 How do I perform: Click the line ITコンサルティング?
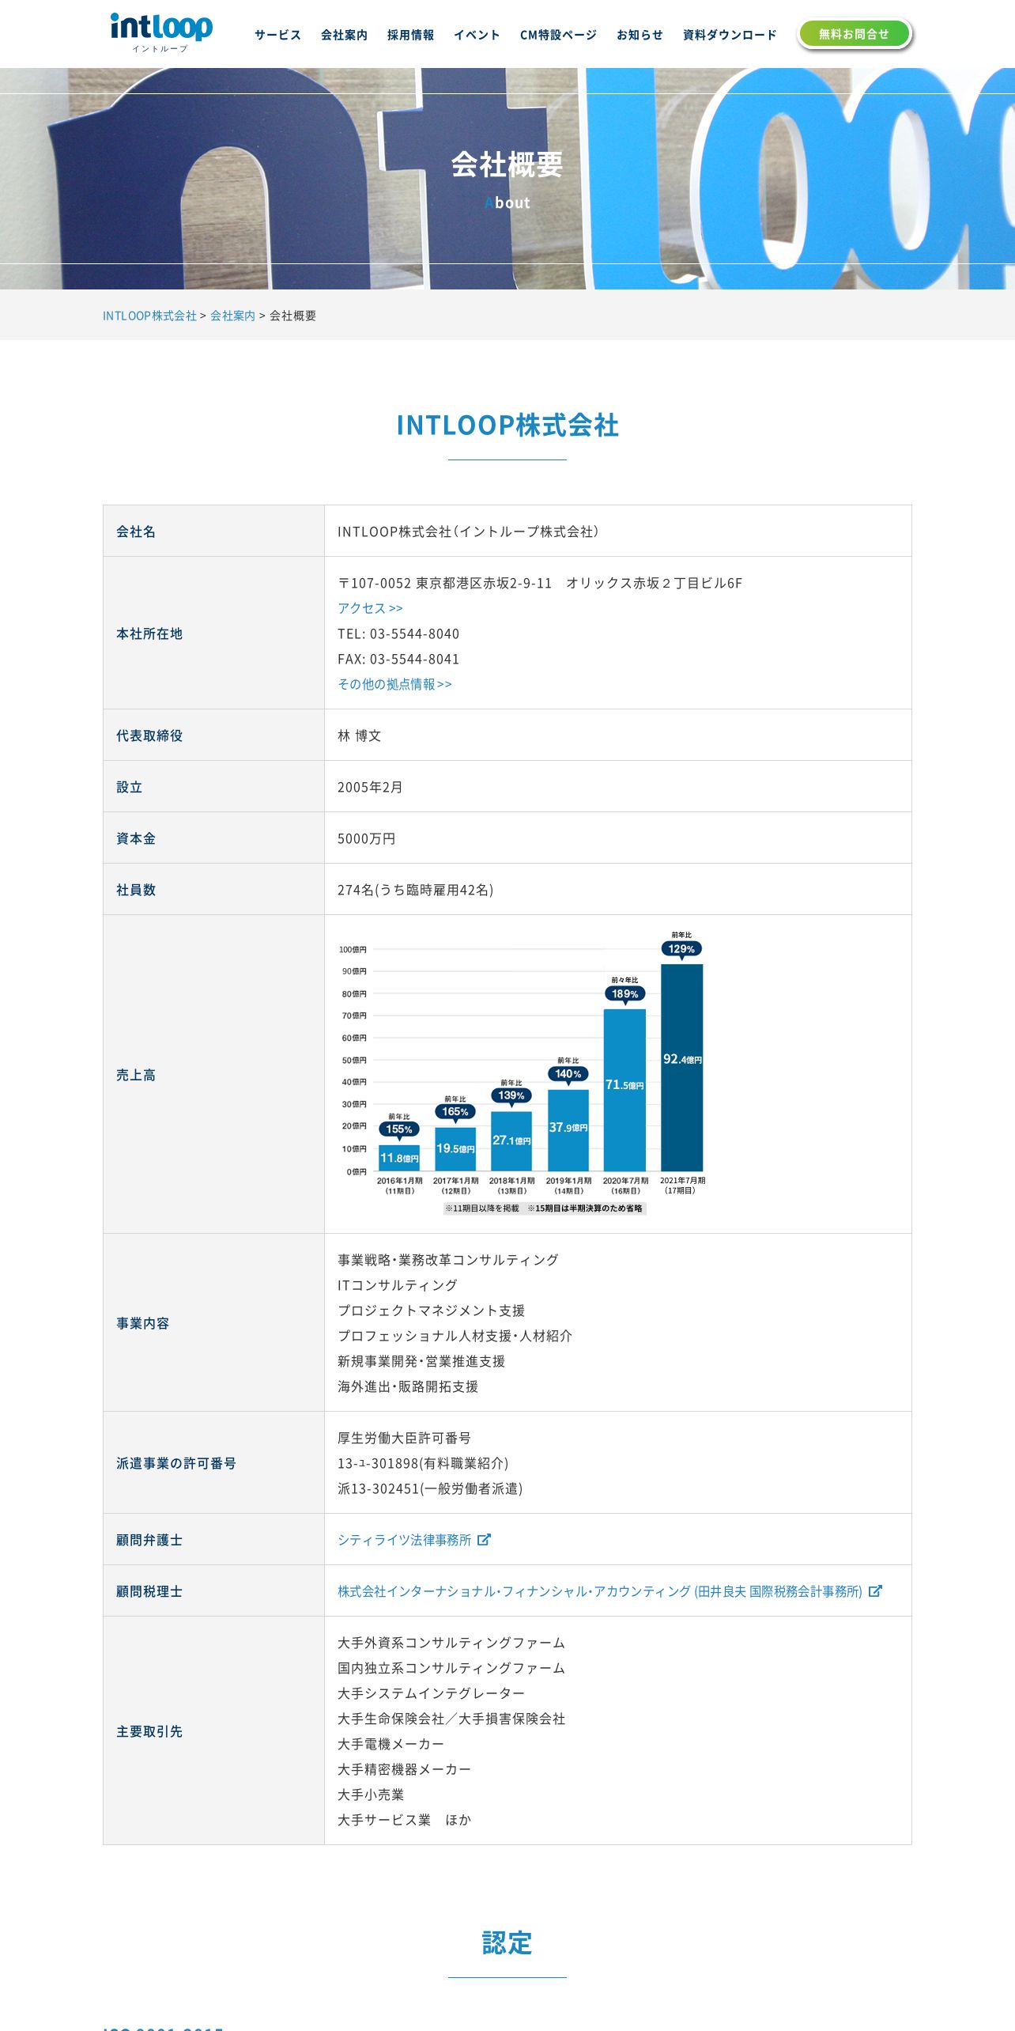398,1285
